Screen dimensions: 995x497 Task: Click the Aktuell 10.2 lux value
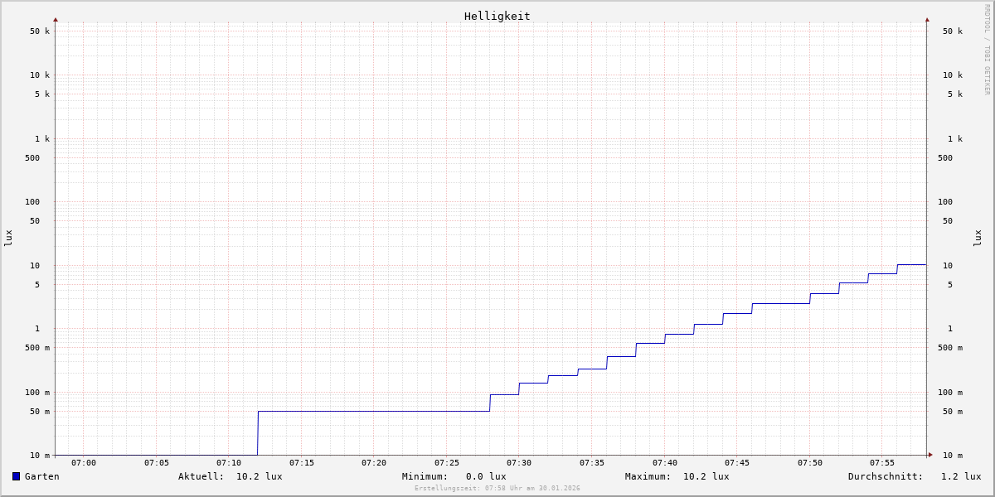[259, 476]
